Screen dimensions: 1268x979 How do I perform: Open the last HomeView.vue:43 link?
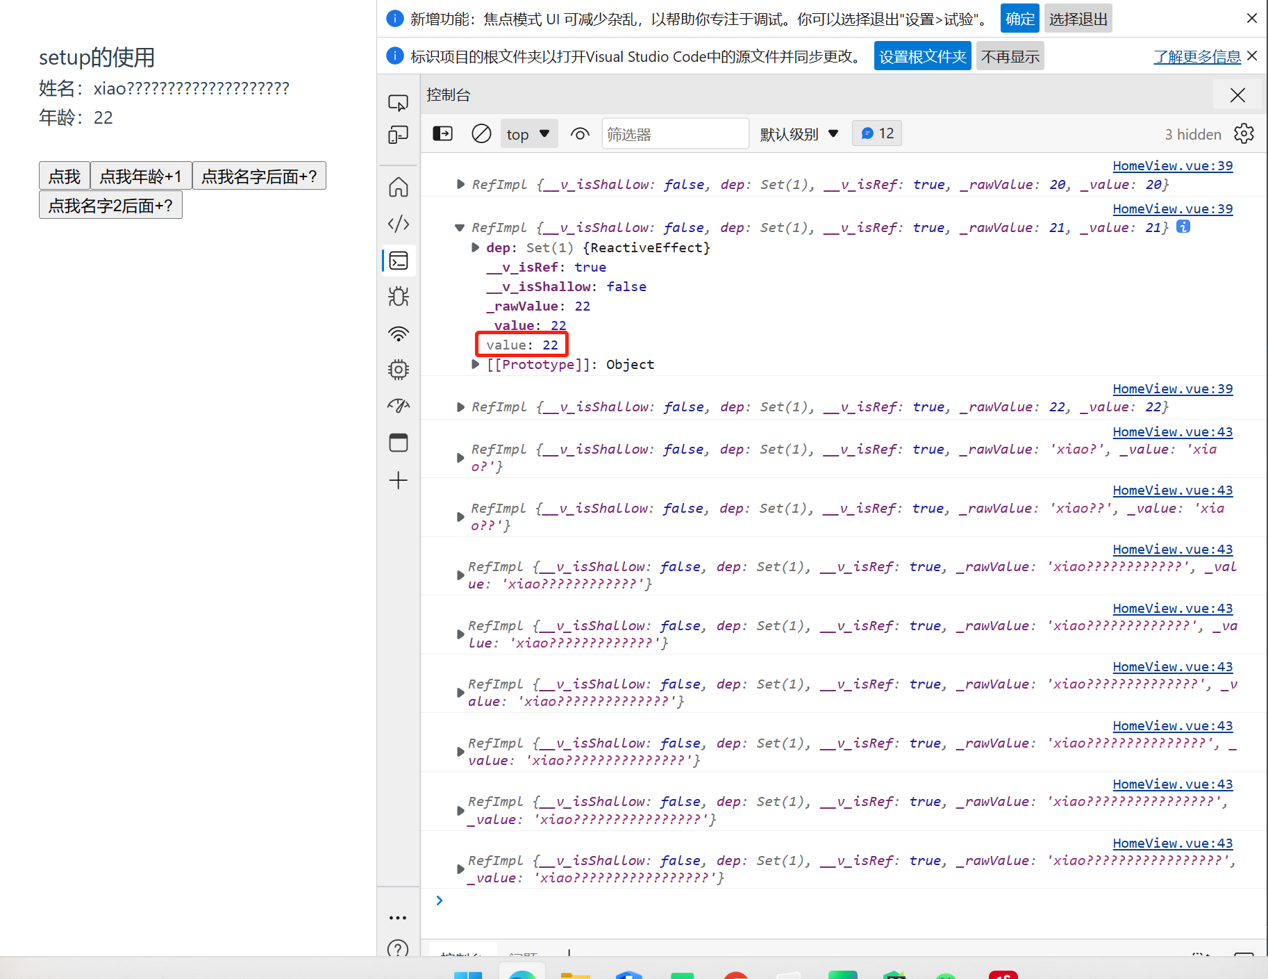(1172, 843)
